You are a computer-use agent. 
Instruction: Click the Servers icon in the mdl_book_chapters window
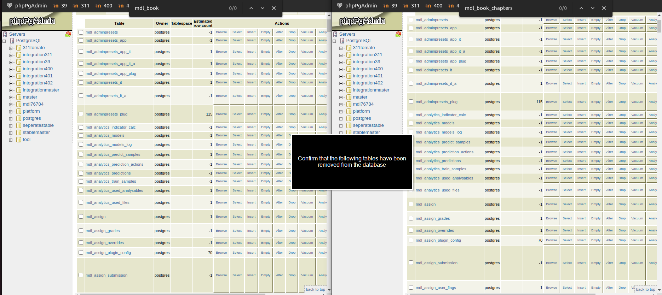pyautogui.click(x=335, y=34)
